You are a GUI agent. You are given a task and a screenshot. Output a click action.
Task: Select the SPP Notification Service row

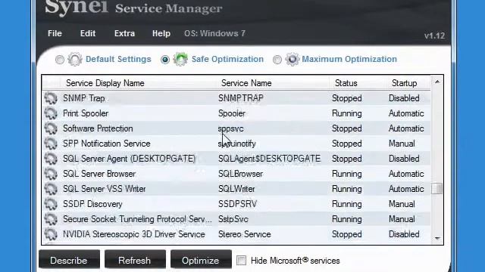pyautogui.click(x=236, y=144)
